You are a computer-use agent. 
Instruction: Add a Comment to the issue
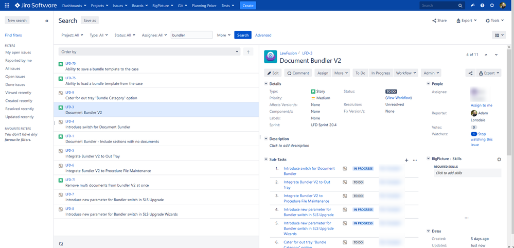click(x=298, y=73)
